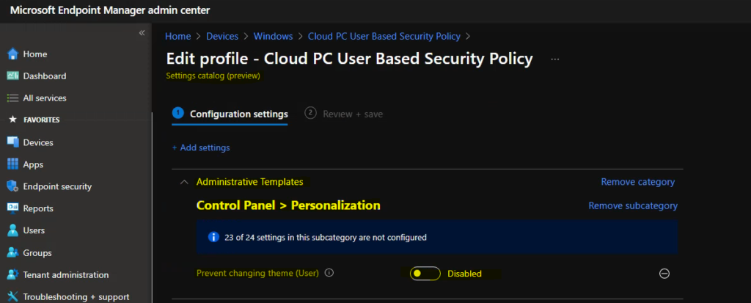Go to Review + save step

coord(344,114)
